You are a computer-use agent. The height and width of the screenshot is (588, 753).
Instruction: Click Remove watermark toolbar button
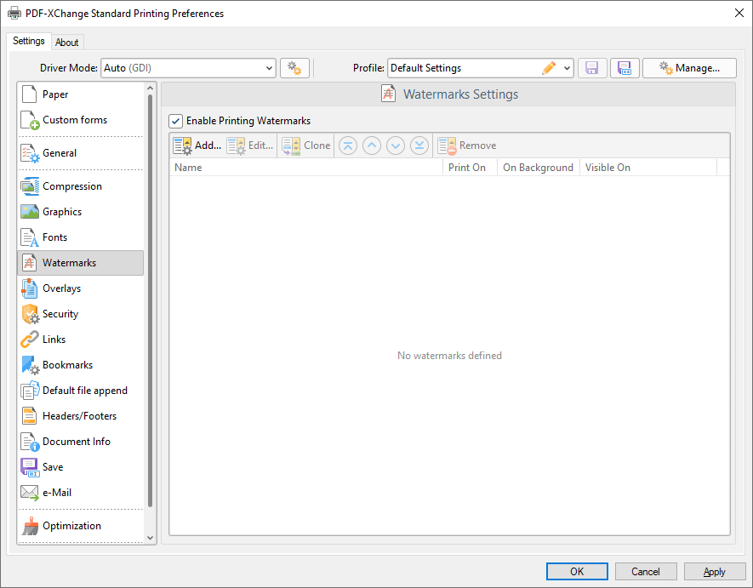(x=467, y=146)
